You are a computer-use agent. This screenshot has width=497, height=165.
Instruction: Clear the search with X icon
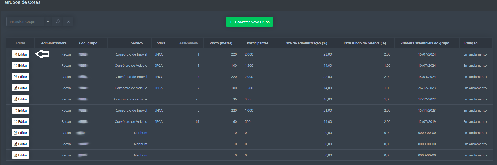pyautogui.click(x=68, y=22)
